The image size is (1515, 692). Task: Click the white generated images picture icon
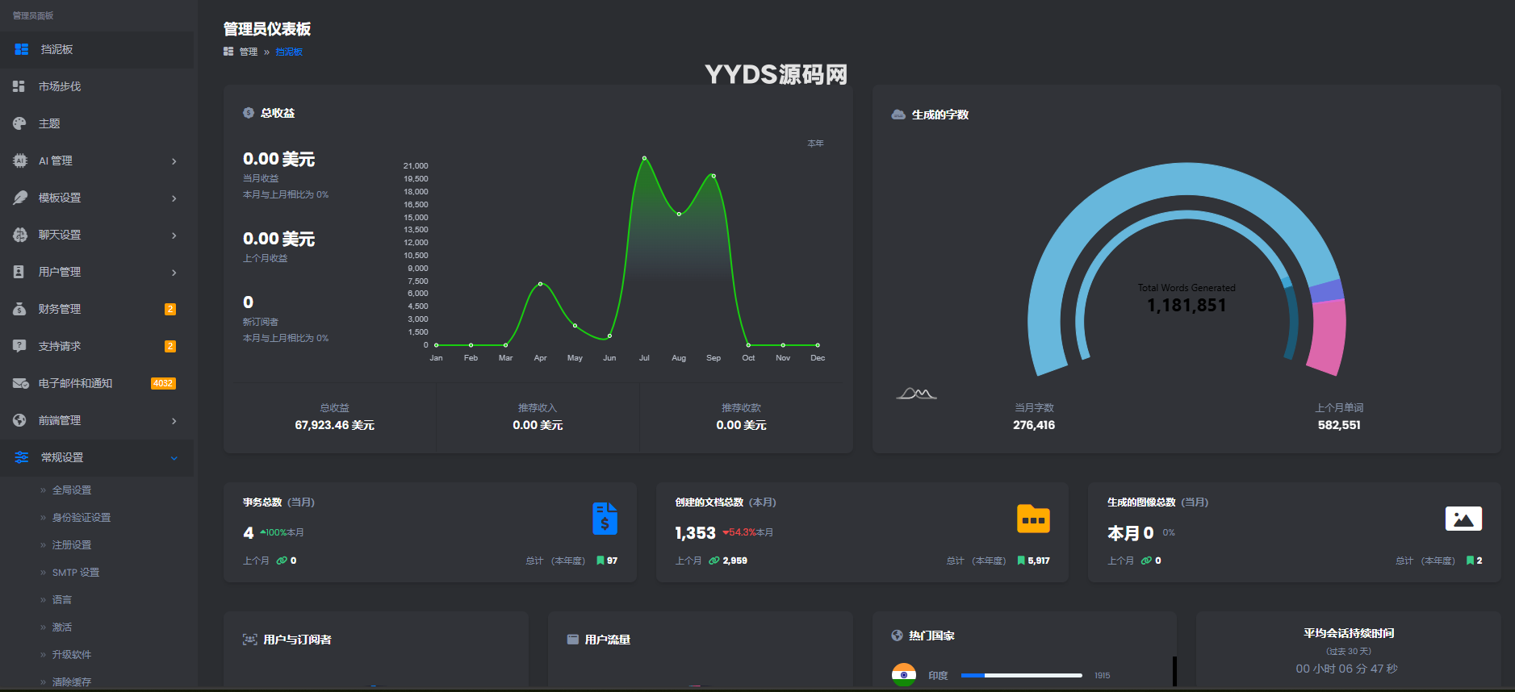[x=1463, y=519]
